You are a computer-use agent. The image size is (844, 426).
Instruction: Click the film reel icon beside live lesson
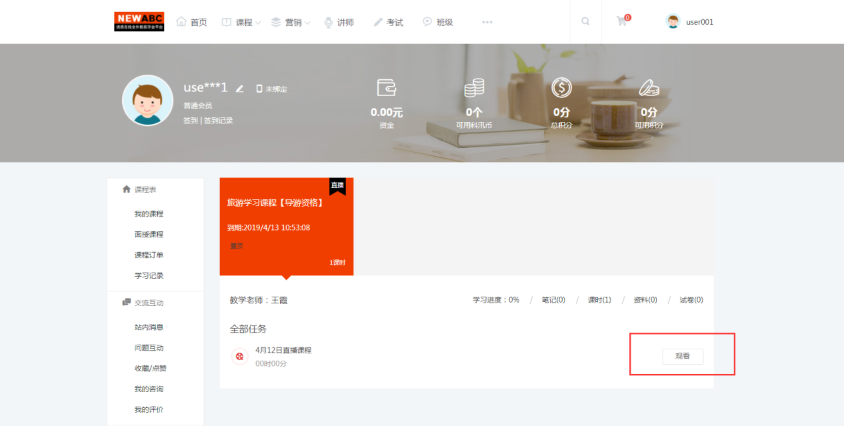pos(239,356)
